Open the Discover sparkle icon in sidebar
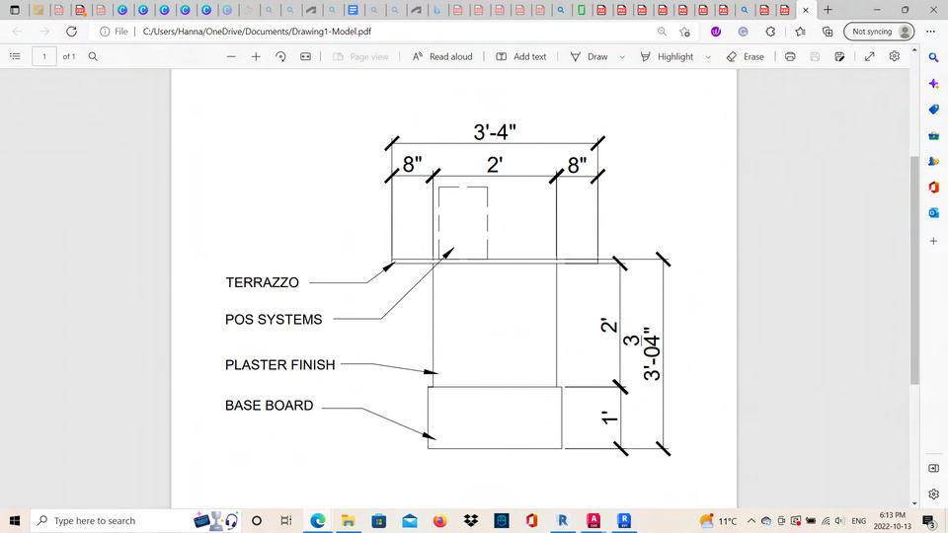The height and width of the screenshot is (533, 948). (933, 83)
